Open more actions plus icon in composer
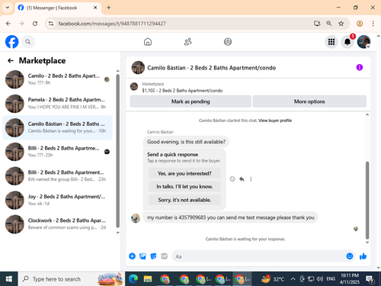This screenshot has height=286, width=381. pos(132,256)
